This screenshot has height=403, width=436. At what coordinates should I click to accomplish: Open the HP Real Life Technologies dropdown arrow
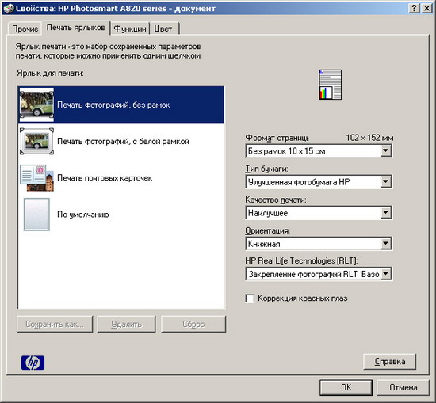pyautogui.click(x=385, y=274)
